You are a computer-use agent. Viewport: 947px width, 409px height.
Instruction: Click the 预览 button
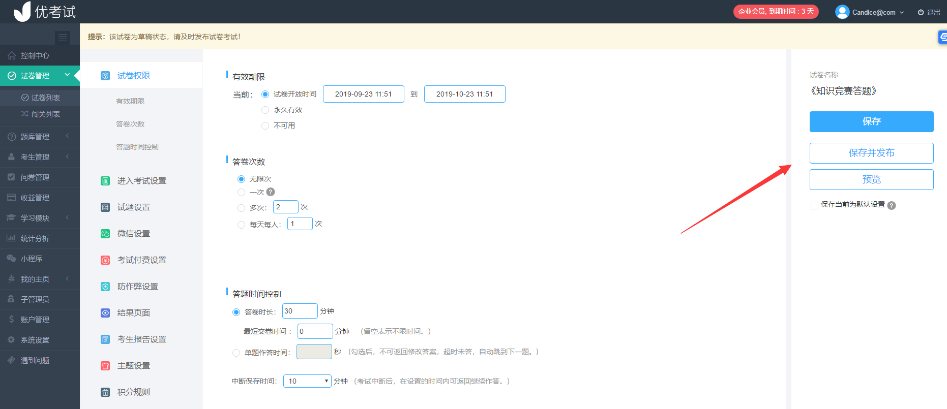click(871, 179)
